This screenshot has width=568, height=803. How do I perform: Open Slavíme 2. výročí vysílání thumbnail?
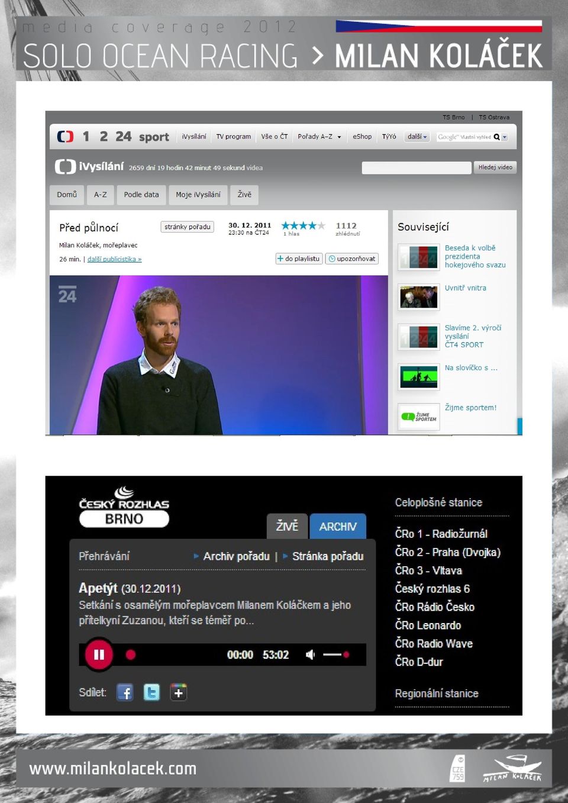pos(419,337)
